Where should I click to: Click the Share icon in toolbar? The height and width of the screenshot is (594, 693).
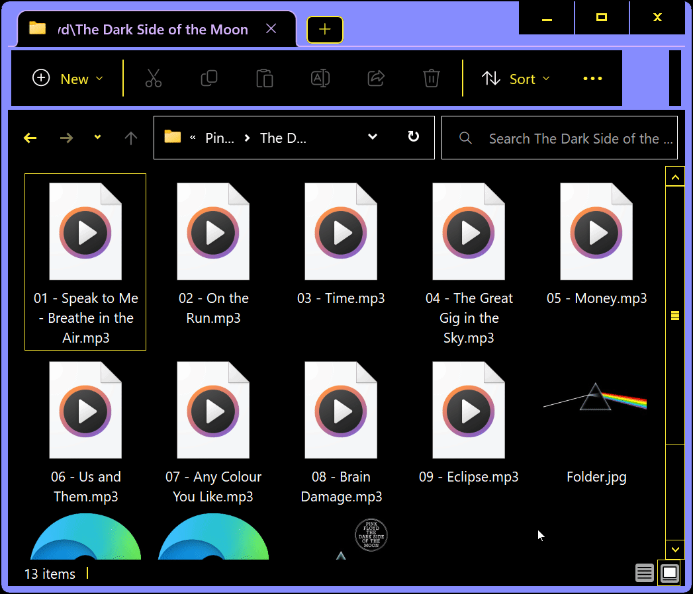[x=376, y=78]
